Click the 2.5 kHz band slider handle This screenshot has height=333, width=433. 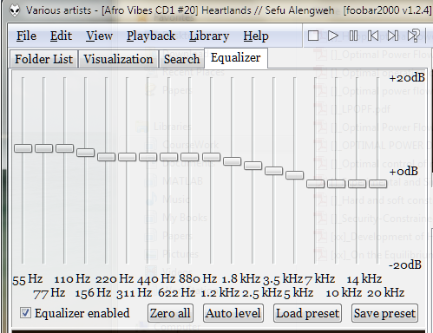253,166
